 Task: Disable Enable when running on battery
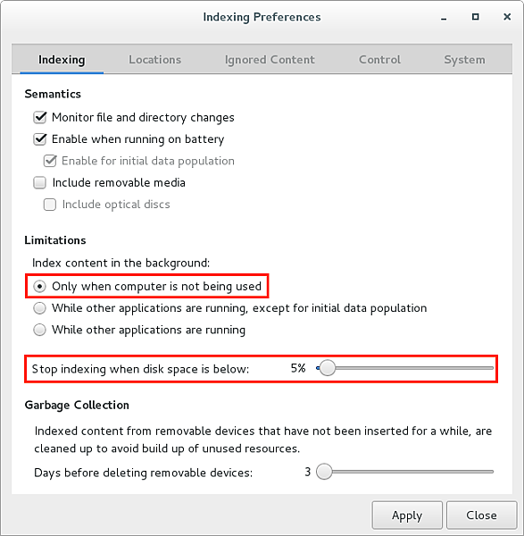(39, 139)
